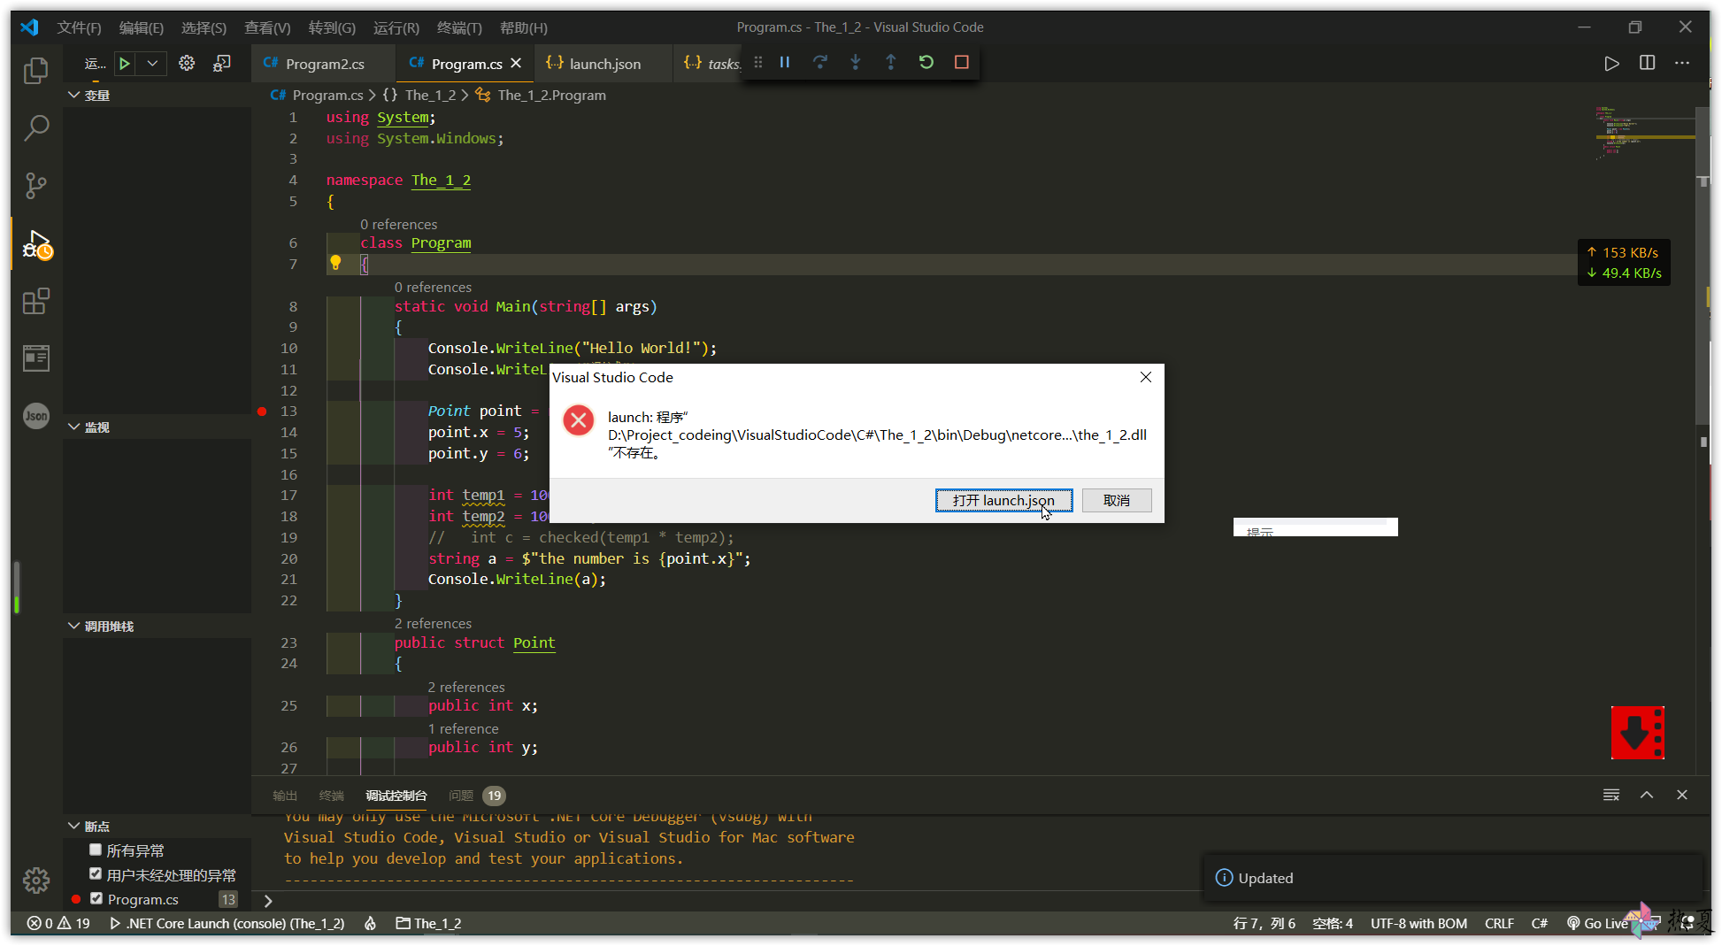Disable the 用户未经处理的异常 checkbox
1722x946 pixels.
(x=96, y=873)
